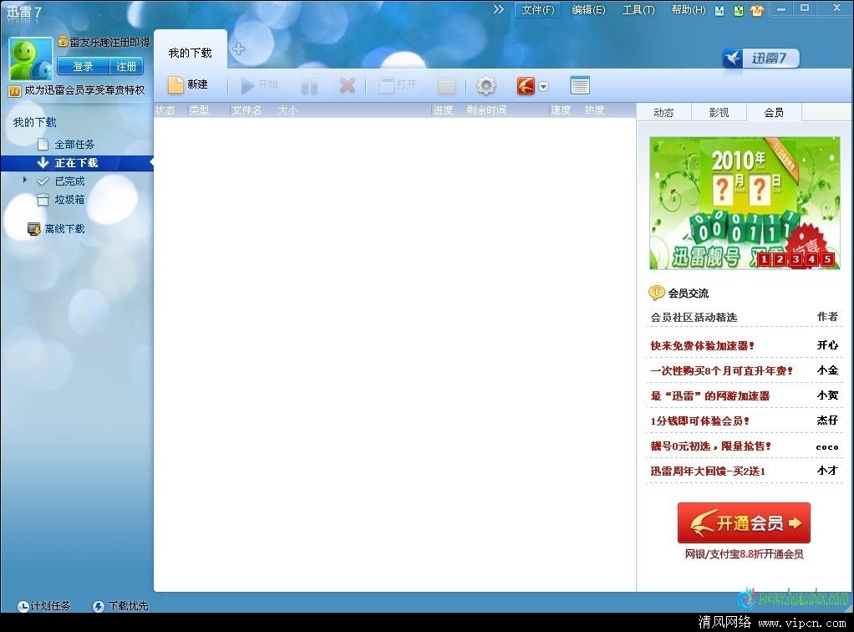The width and height of the screenshot is (854, 632).
Task: Open 靓号0元初选，限量抢售 link
Action: click(x=711, y=446)
